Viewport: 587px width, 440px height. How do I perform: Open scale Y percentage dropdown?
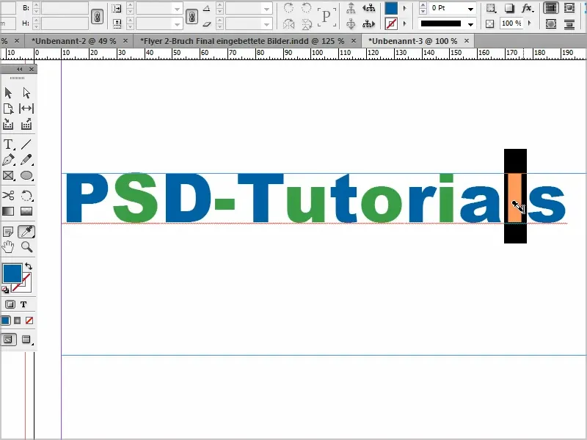[x=177, y=24]
